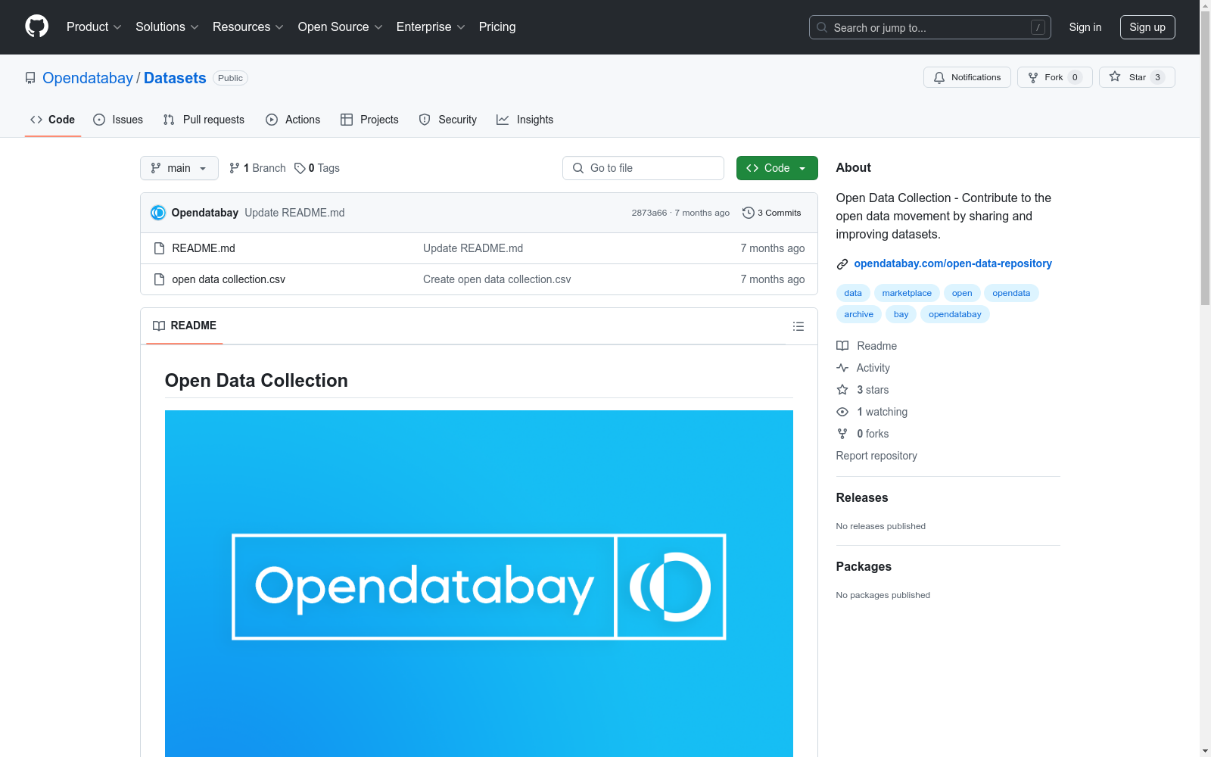Click the star icon beside 3 stars
1211x757 pixels.
pyautogui.click(x=842, y=390)
